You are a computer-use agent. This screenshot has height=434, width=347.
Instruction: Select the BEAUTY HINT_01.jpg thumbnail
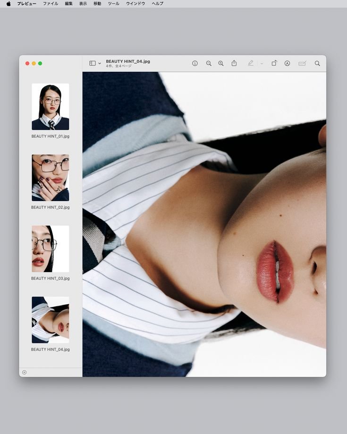[51, 107]
